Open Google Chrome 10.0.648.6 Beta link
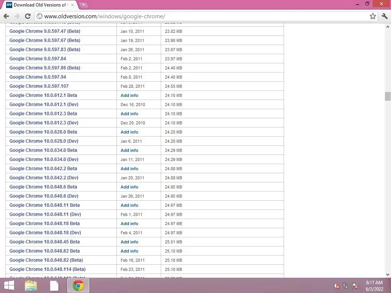Image resolution: width=391 pixels, height=293 pixels. (x=43, y=187)
